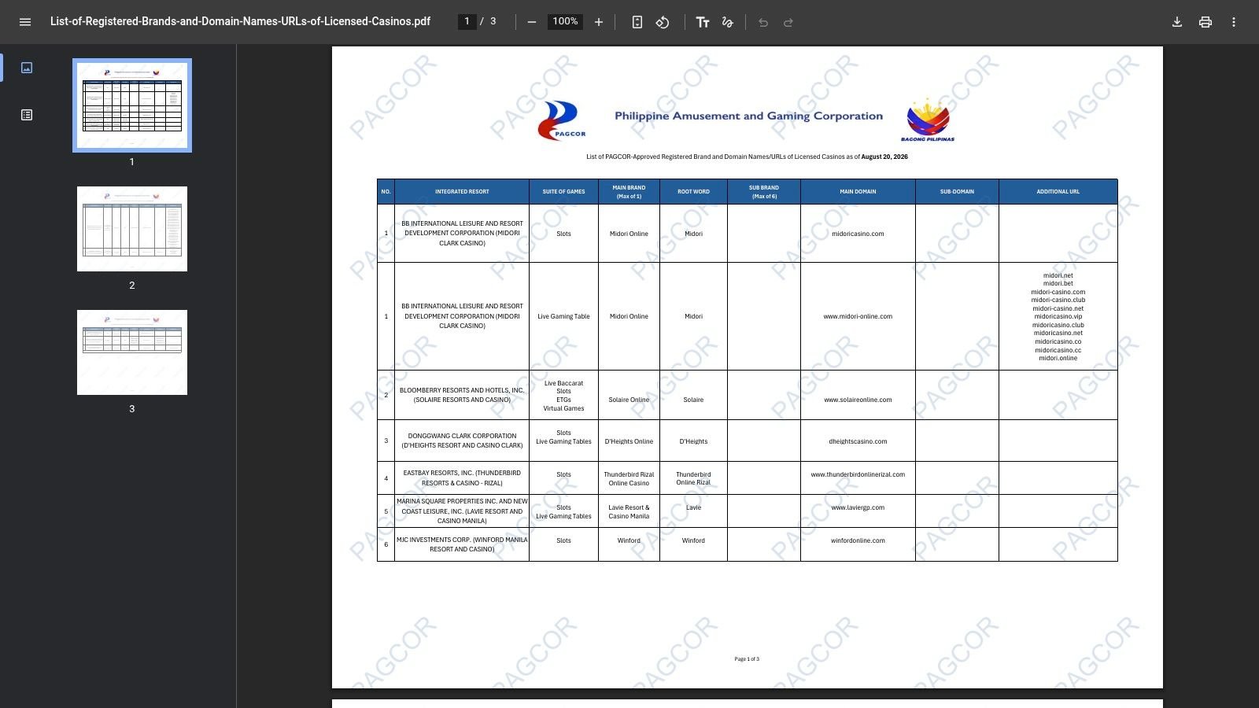
Task: Click the ROOT WORD column header
Action: click(693, 192)
